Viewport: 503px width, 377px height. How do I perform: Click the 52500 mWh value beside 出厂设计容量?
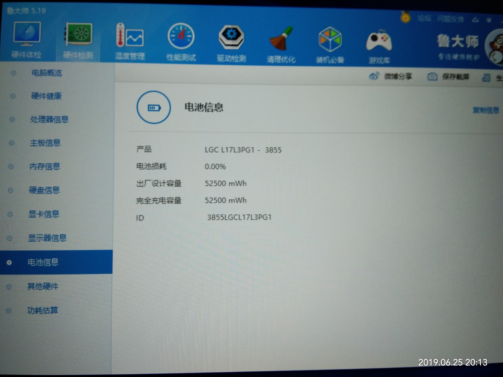pos(226,183)
